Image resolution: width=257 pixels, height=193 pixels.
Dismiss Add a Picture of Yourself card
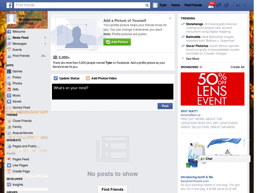click(x=170, y=18)
